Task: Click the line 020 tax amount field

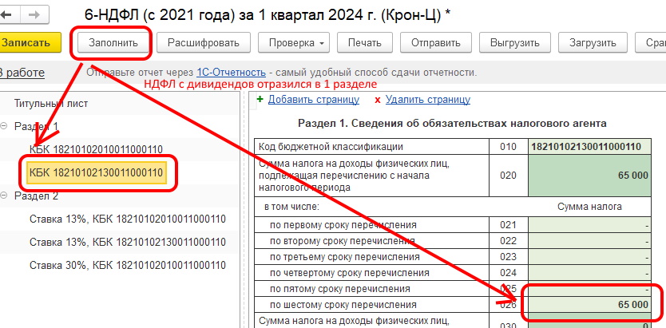Action: [x=589, y=176]
